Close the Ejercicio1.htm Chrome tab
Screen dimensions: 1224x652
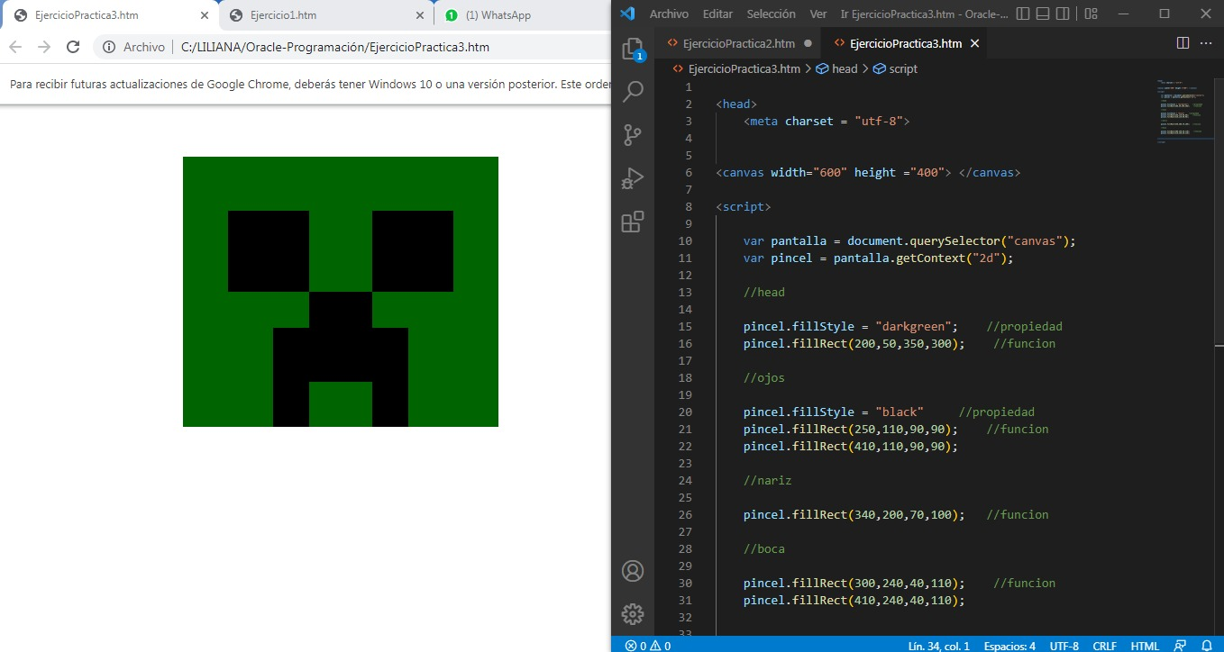pyautogui.click(x=419, y=15)
